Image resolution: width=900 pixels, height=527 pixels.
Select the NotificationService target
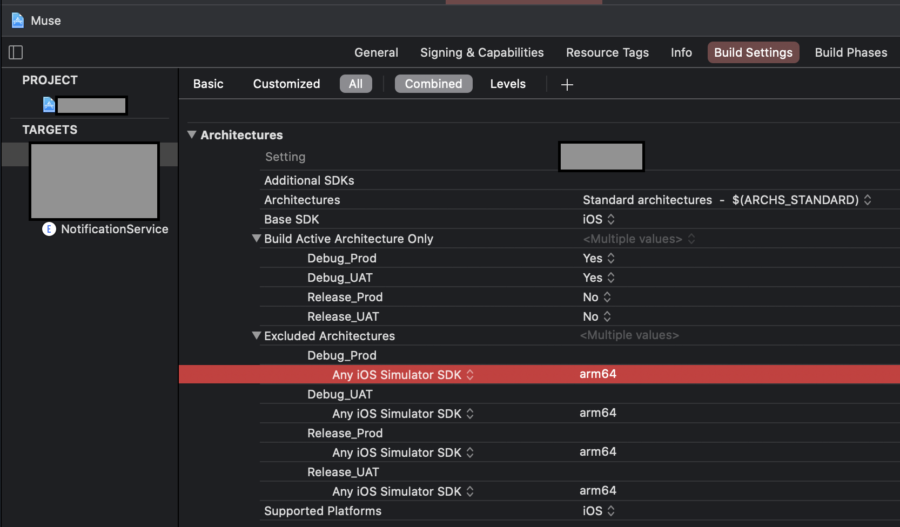click(x=115, y=229)
